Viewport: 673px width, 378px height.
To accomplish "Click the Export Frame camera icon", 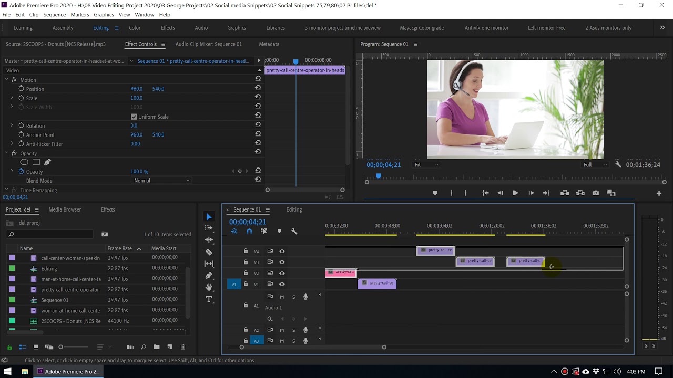I will coord(596,193).
